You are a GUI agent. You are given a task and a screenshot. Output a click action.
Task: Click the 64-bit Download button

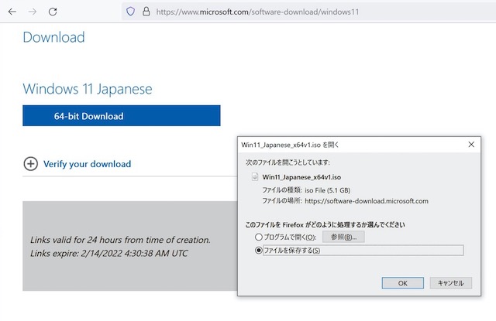point(122,115)
